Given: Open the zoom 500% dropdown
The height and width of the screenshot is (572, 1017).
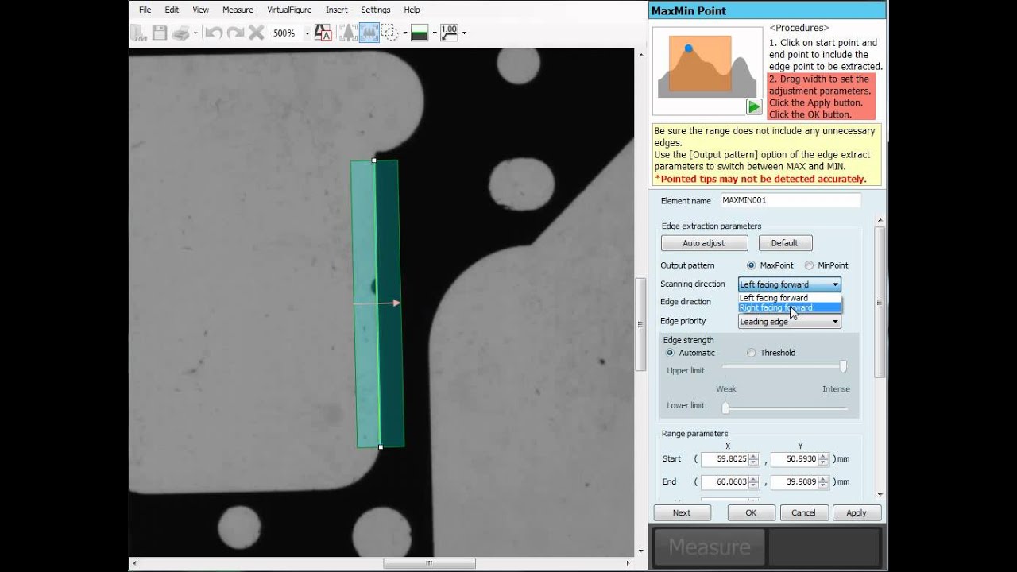Looking at the screenshot, I should pos(307,33).
